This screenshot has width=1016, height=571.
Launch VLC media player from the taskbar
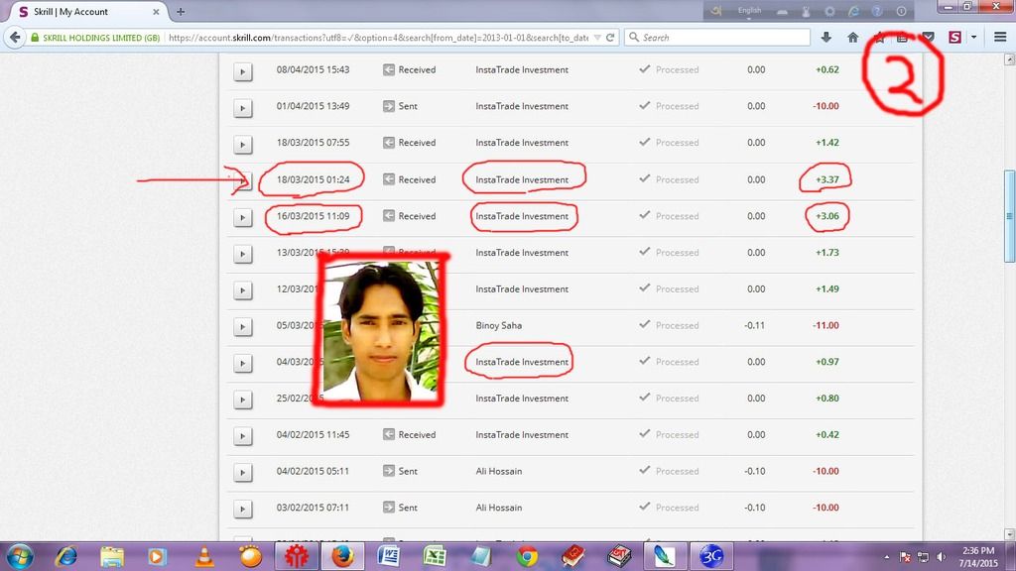coord(204,556)
